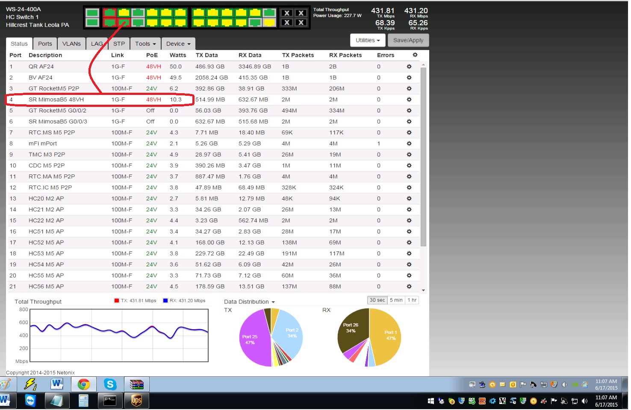
Task: Switch to the Ports tab
Action: click(x=45, y=44)
